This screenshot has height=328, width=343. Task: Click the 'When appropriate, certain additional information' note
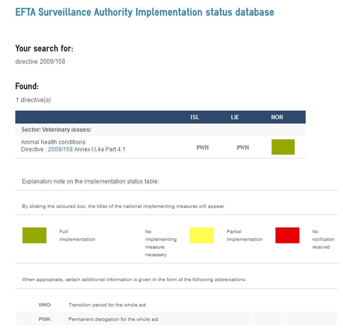click(134, 280)
